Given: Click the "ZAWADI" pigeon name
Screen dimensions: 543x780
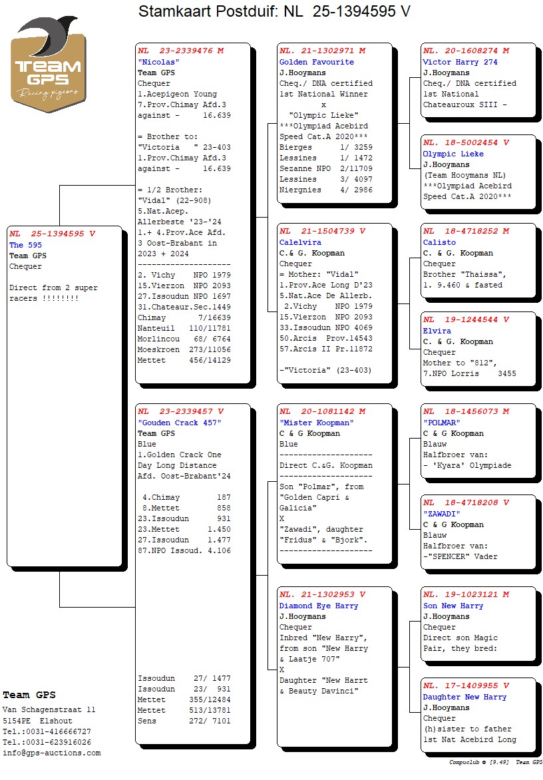Looking at the screenshot, I should pyautogui.click(x=442, y=514).
